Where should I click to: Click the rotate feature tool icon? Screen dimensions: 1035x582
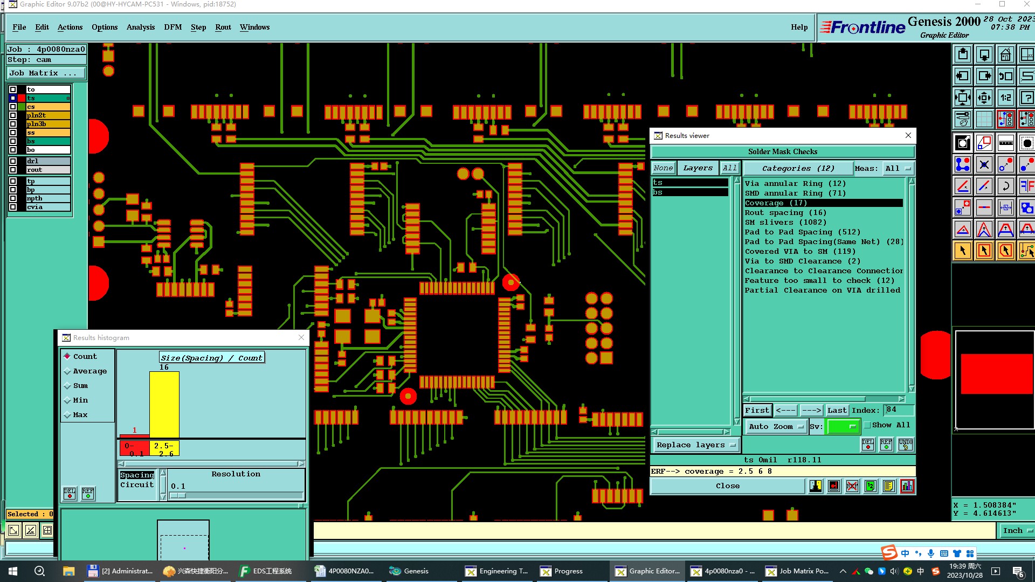tap(1005, 186)
